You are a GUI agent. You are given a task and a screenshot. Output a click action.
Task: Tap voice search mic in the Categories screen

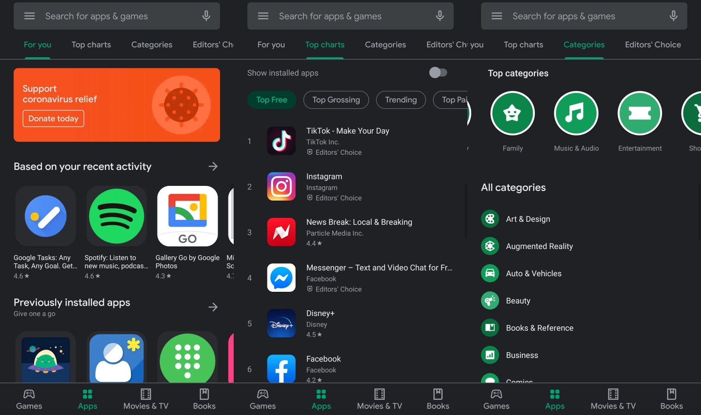[x=673, y=16]
